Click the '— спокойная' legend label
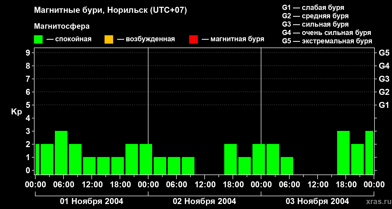The height and width of the screenshot is (209, 392). [x=69, y=39]
